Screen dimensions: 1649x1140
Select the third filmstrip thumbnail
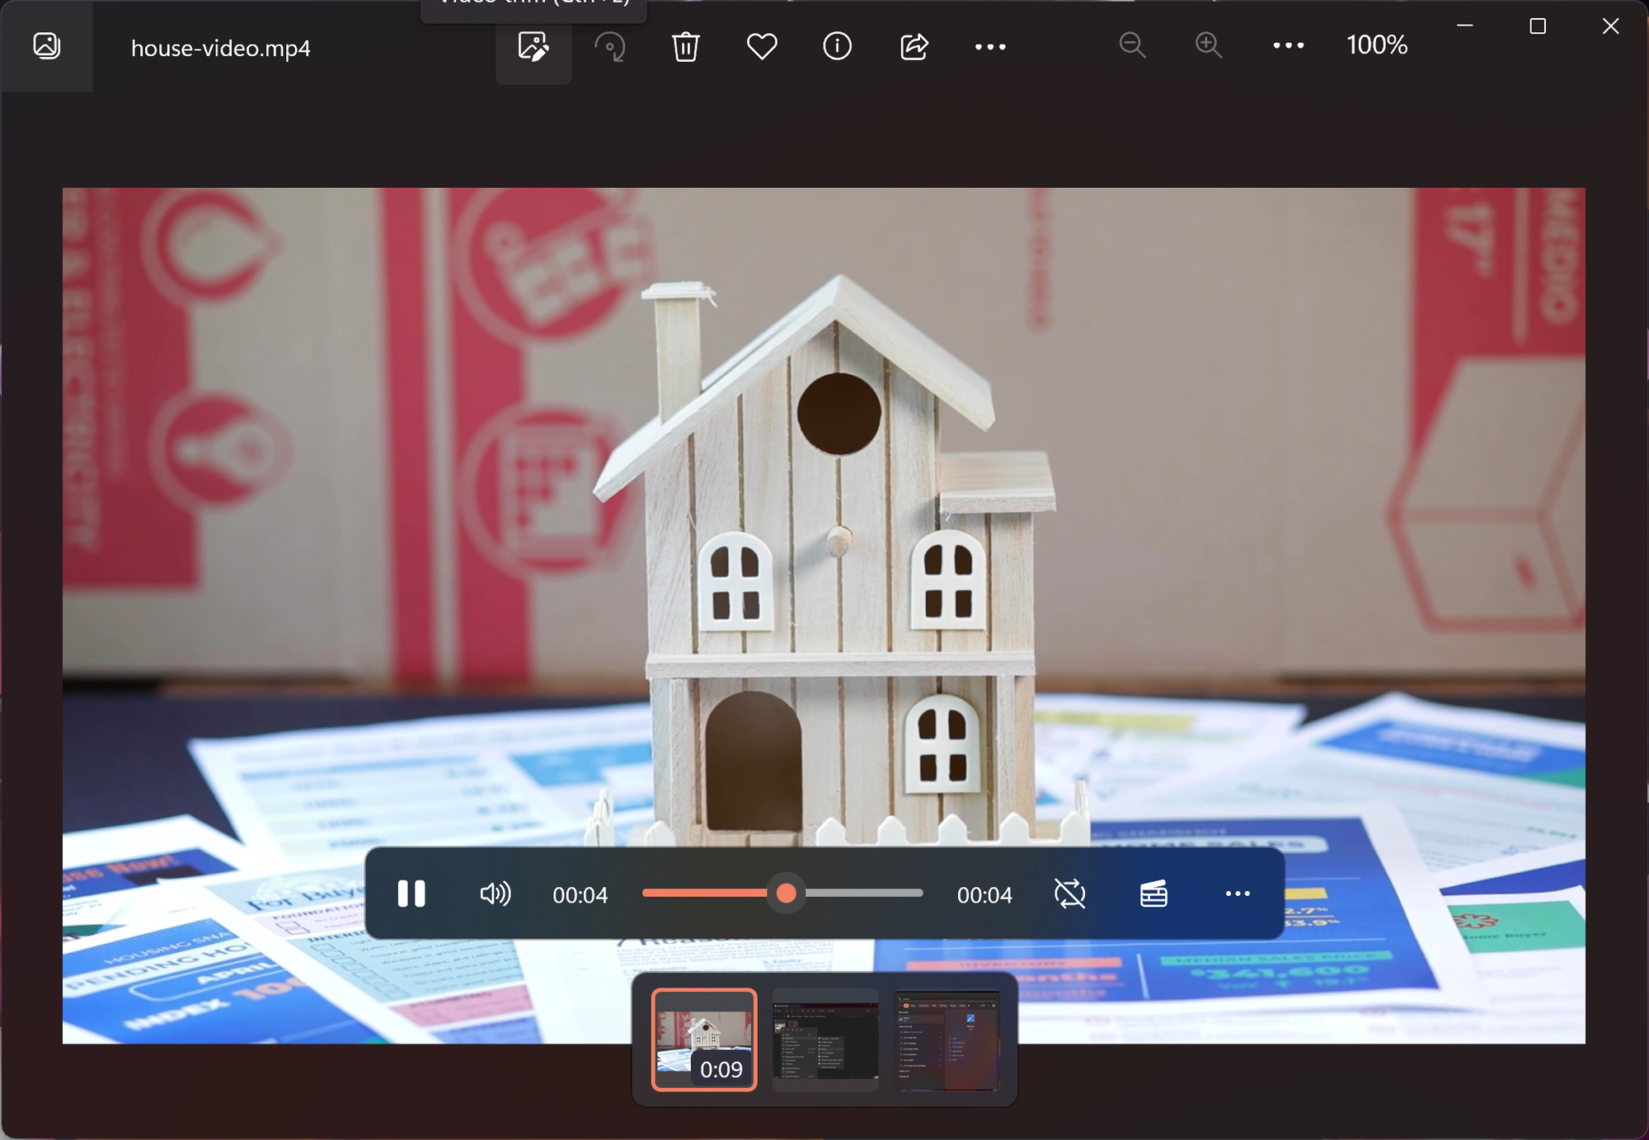point(947,1039)
